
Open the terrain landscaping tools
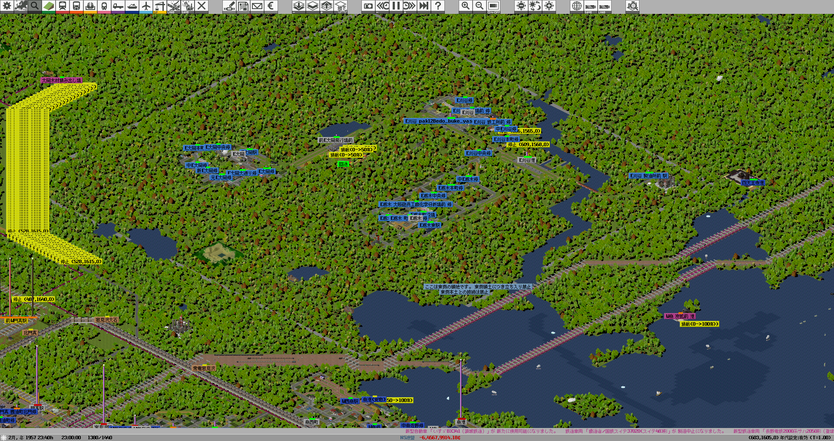(49, 6)
